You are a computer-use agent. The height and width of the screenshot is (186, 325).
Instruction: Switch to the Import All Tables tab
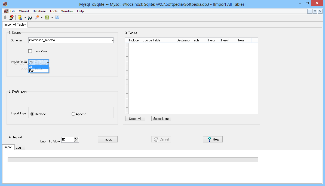pyautogui.click(x=15, y=25)
